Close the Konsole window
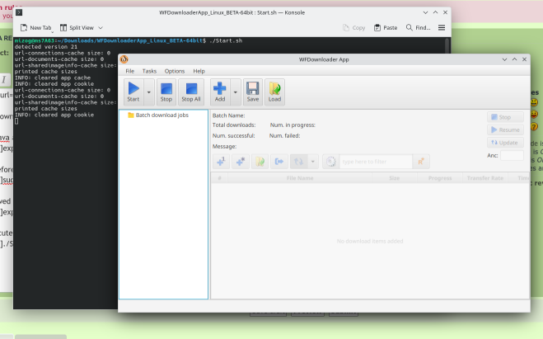The height and width of the screenshot is (339, 543). tap(445, 12)
